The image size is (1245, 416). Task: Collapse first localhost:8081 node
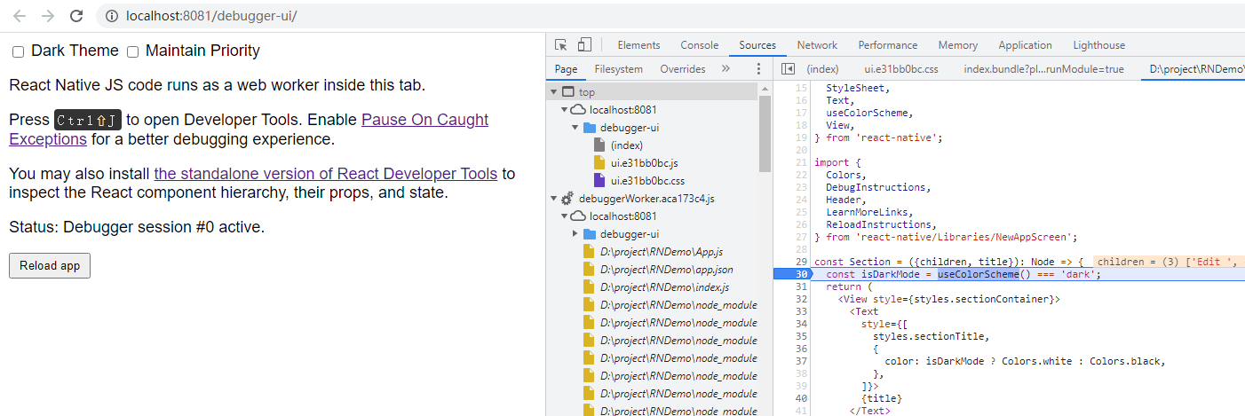[x=565, y=110]
